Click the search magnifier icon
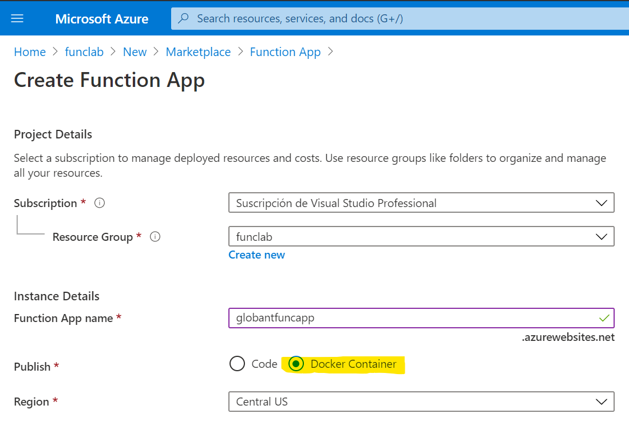The height and width of the screenshot is (433, 629). pos(183,18)
